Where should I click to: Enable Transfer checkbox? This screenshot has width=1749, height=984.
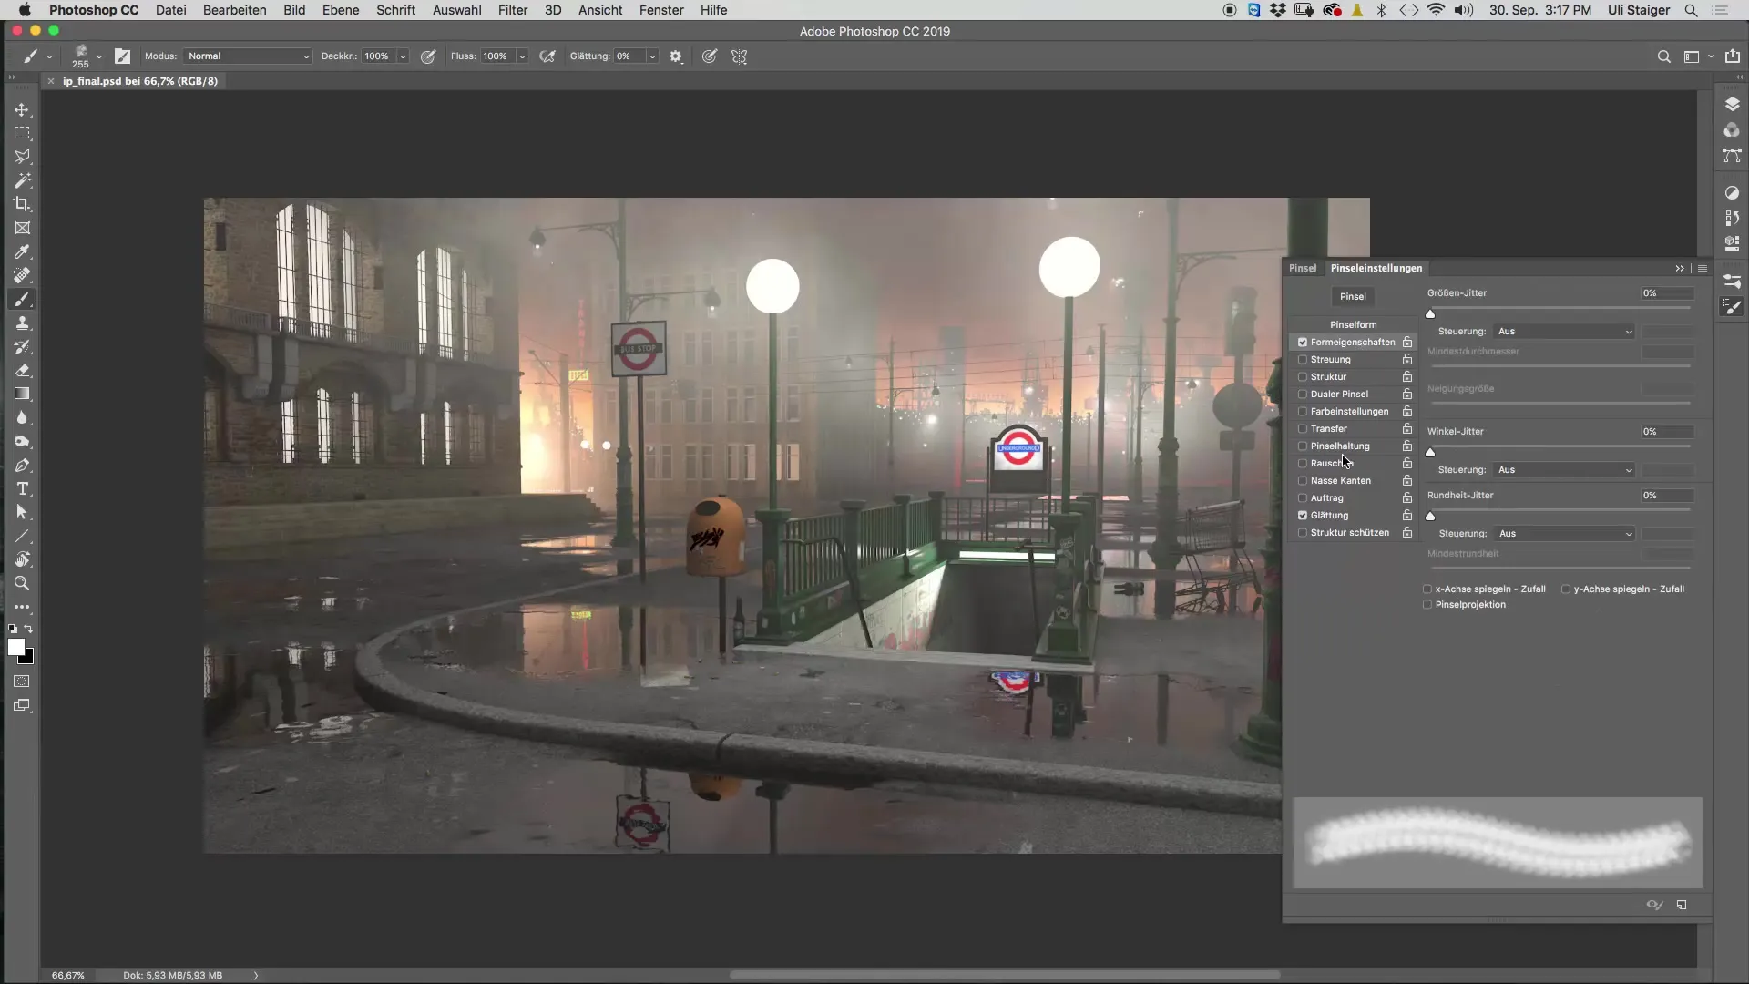coord(1303,429)
